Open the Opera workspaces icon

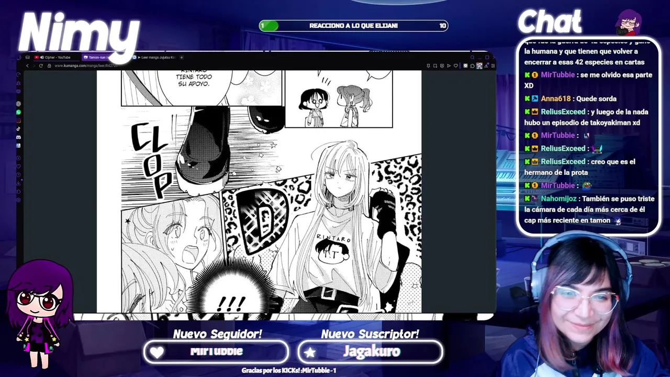point(28,58)
